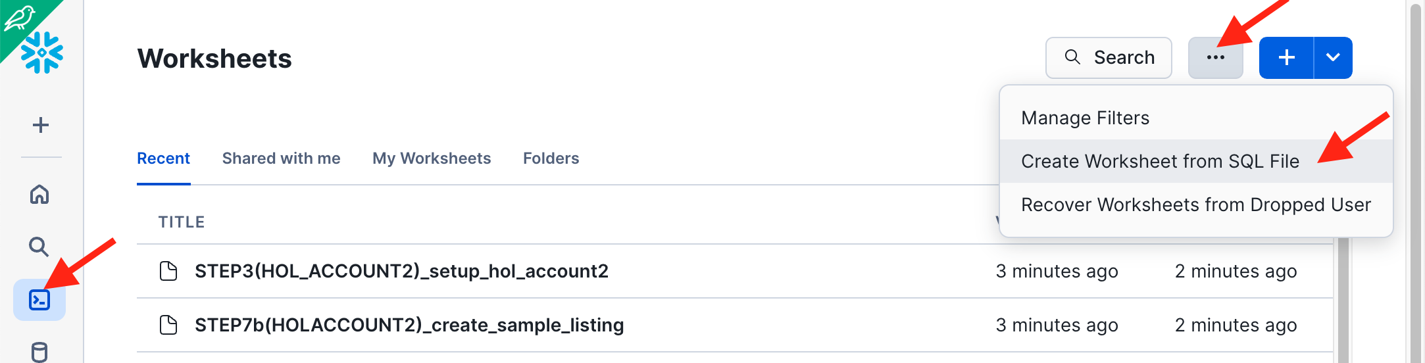Image resolution: width=1425 pixels, height=363 pixels.
Task: Click the sidebar plus create icon
Action: [41, 125]
